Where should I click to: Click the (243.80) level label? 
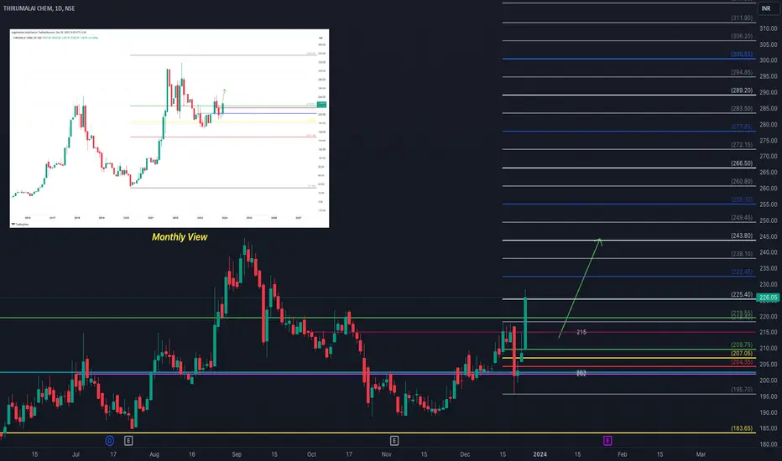pos(742,236)
